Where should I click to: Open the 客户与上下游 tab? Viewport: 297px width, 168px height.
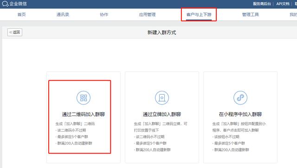pyautogui.click(x=199, y=14)
